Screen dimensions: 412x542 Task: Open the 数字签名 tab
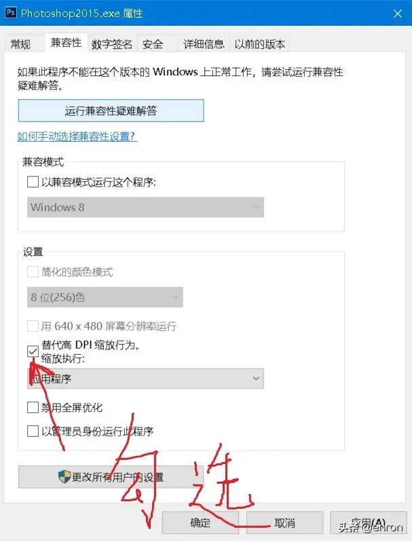112,44
